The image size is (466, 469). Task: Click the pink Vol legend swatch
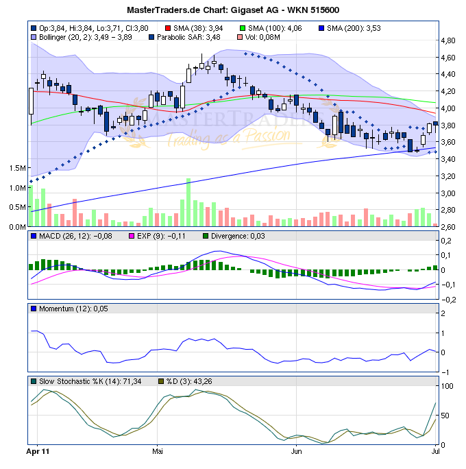[239, 37]
